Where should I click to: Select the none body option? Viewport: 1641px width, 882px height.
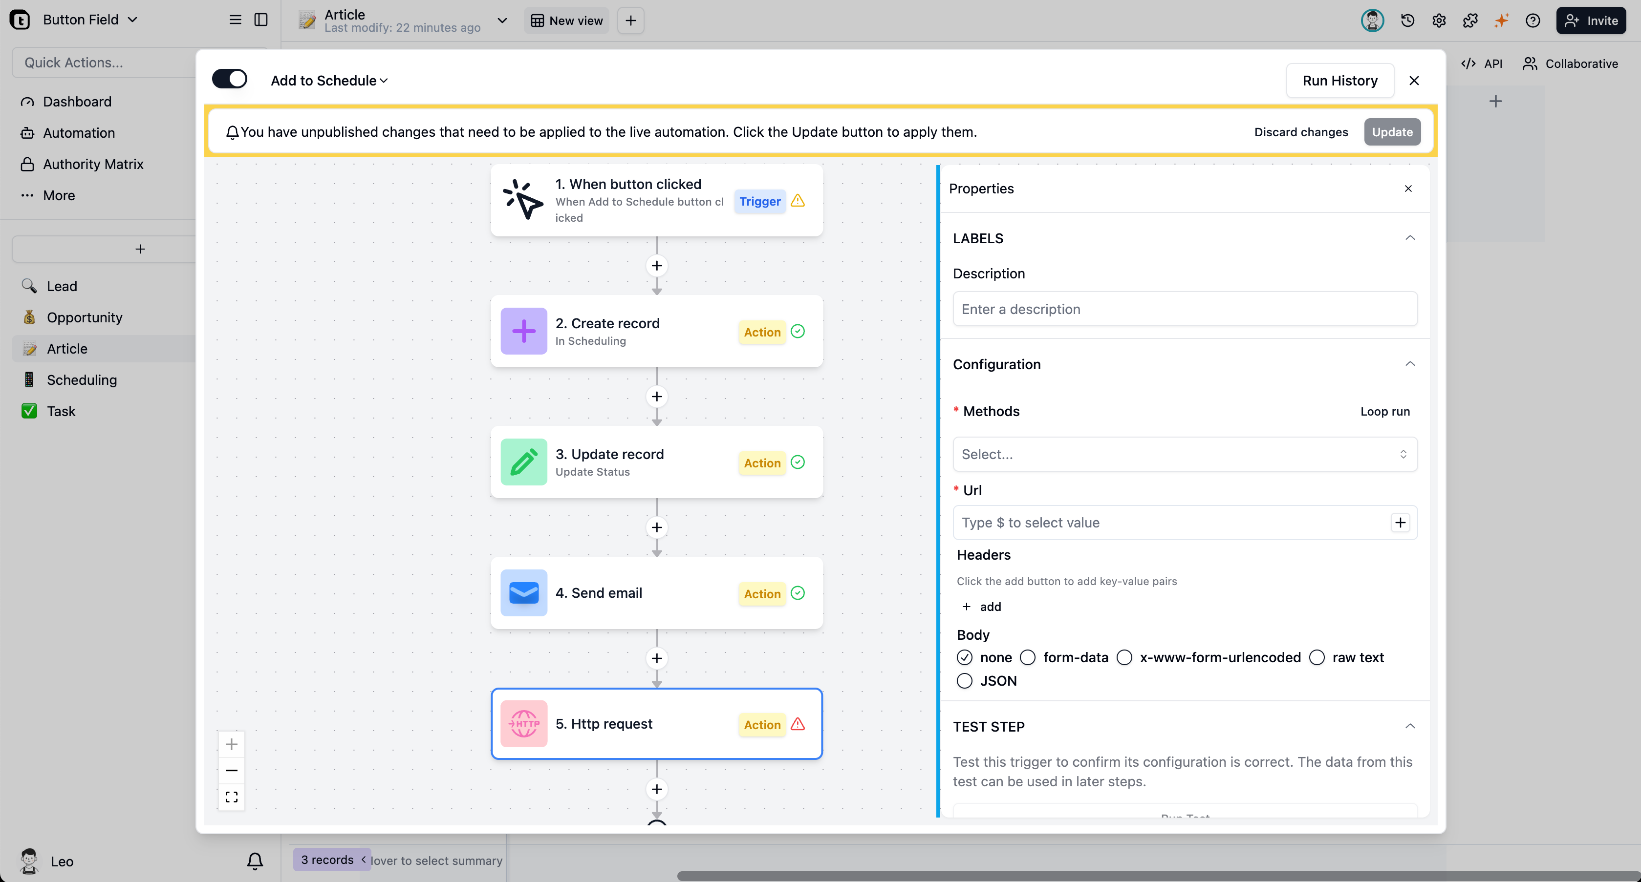point(964,657)
